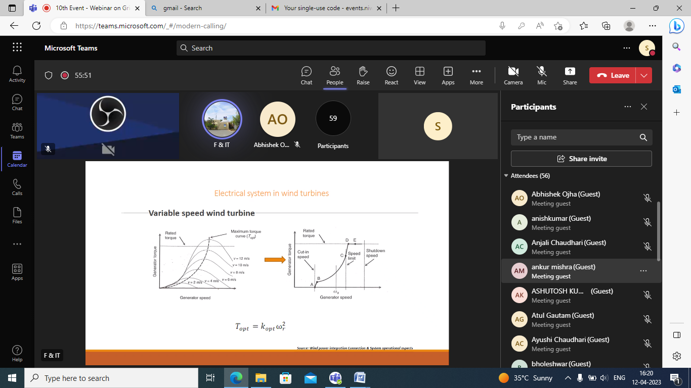Image resolution: width=691 pixels, height=388 pixels.
Task: Toggle the People participants panel
Action: pyautogui.click(x=334, y=75)
